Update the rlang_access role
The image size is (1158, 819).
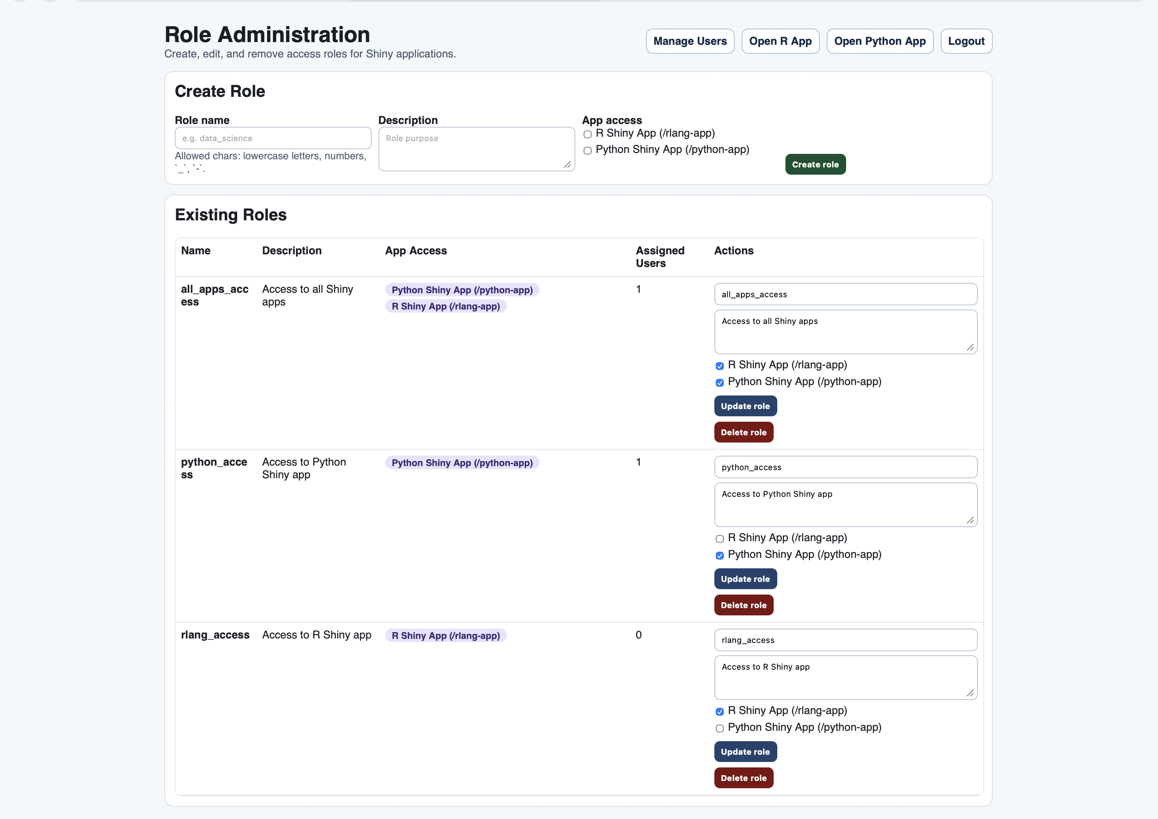[x=745, y=752]
